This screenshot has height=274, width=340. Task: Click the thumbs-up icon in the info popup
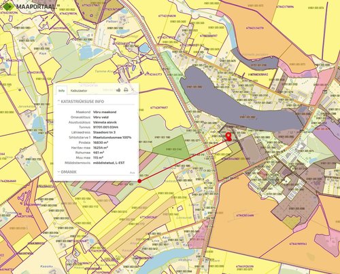(x=118, y=90)
